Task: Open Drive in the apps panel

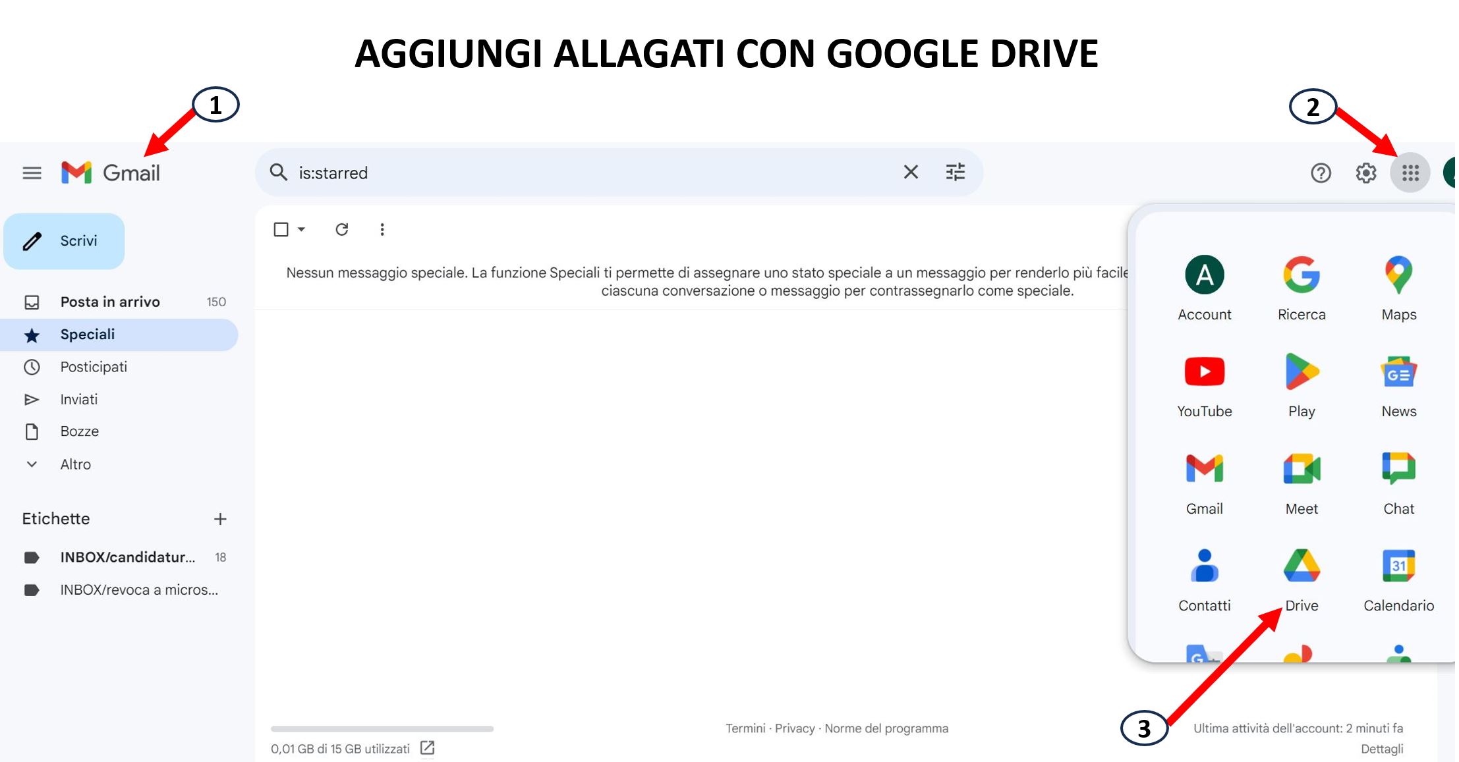Action: 1302,580
